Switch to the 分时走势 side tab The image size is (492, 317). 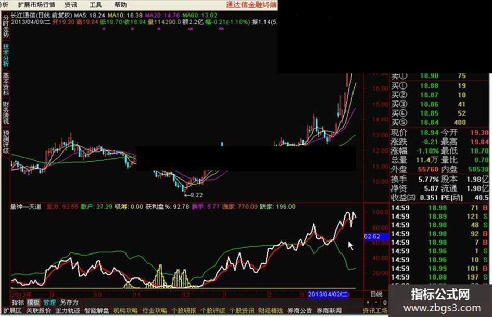[x=6, y=27]
